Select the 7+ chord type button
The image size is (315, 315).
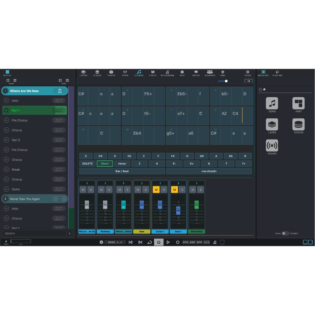244,164
